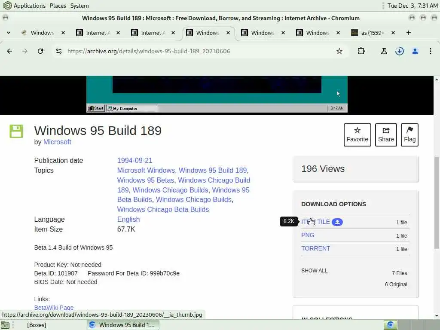
Task: Click the clock showing Tue Dec 3
Action: 412,6
